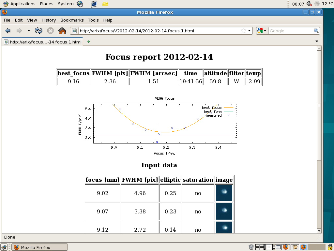Open the Applications menu in the panel
The height and width of the screenshot is (251, 334).
pyautogui.click(x=19, y=4)
